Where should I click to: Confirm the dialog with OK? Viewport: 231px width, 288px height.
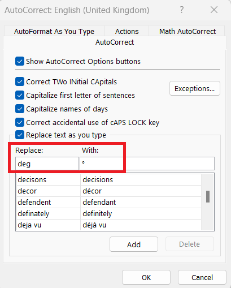[146, 277]
